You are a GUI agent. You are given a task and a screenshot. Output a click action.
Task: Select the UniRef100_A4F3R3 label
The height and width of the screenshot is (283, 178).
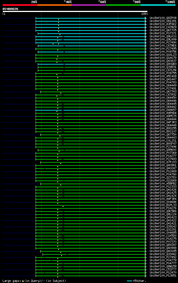(163, 122)
